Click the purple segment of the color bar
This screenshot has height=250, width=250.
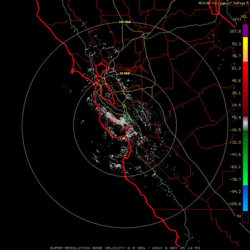click(x=245, y=31)
